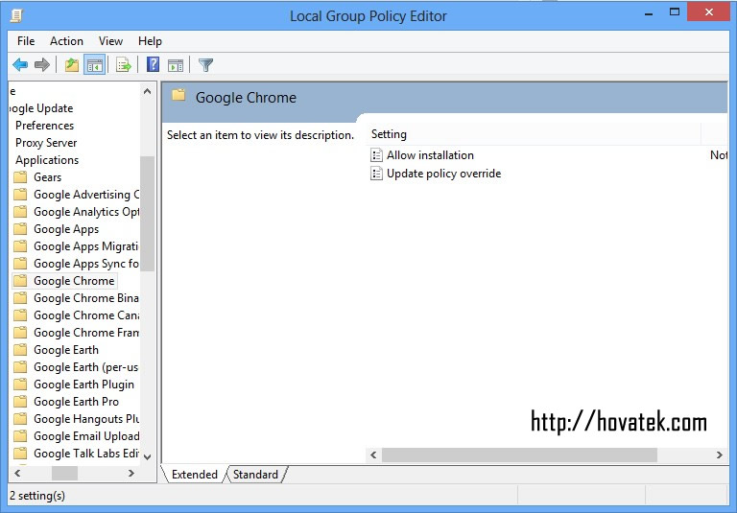The width and height of the screenshot is (737, 513).
Task: Select Proxy Server in the tree
Action: point(46,143)
